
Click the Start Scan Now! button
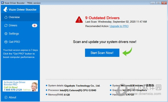tap(102, 53)
